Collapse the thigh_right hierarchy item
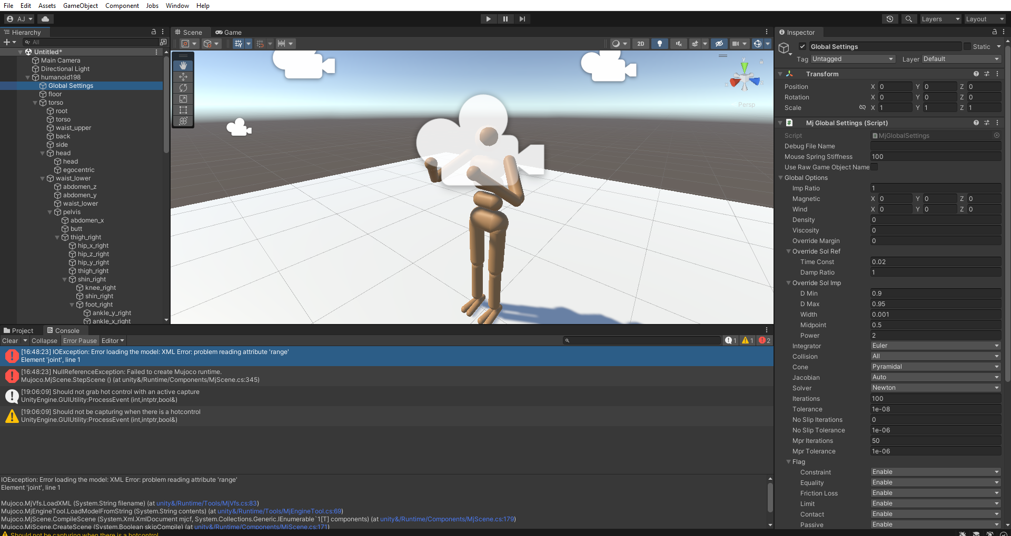The height and width of the screenshot is (536, 1011). (57, 237)
